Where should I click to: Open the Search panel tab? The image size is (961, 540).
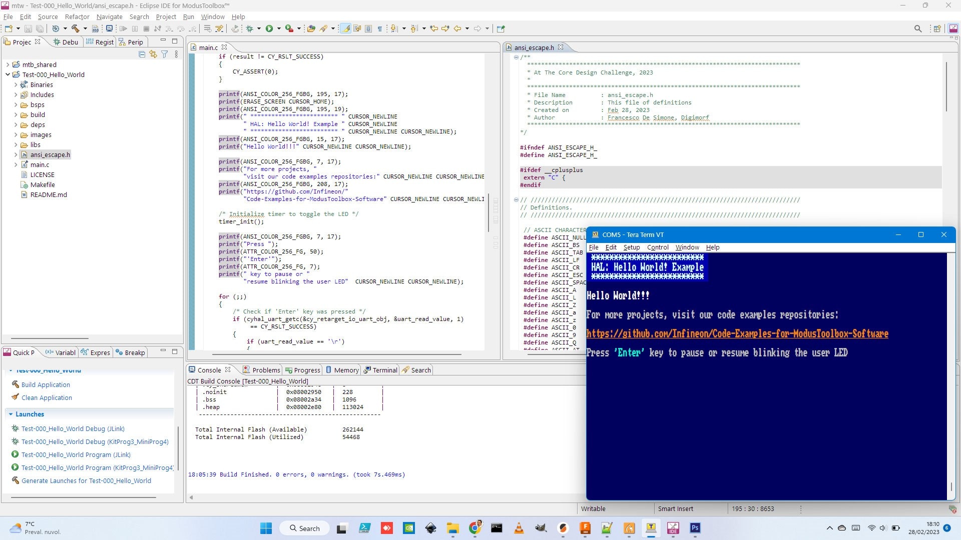tap(420, 370)
